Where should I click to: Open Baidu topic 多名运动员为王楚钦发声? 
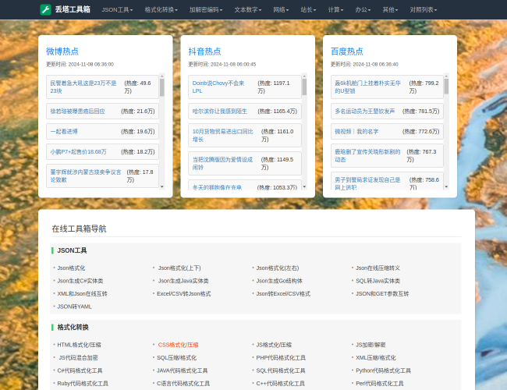tap(365, 112)
